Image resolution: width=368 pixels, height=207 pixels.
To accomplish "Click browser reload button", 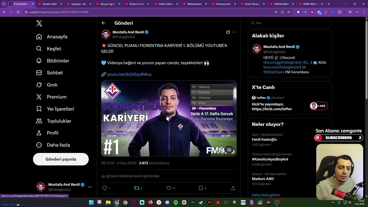I will pyautogui.click(x=18, y=12).
